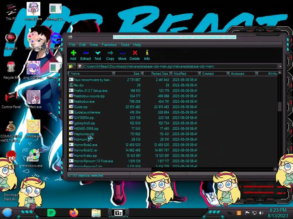Screen dimensions: 293x219
Task: Go up one folder level icon
Action: coord(71,66)
